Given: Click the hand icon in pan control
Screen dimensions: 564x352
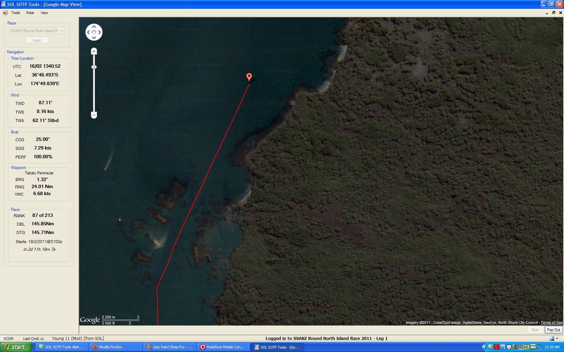Looking at the screenshot, I should click(x=94, y=32).
